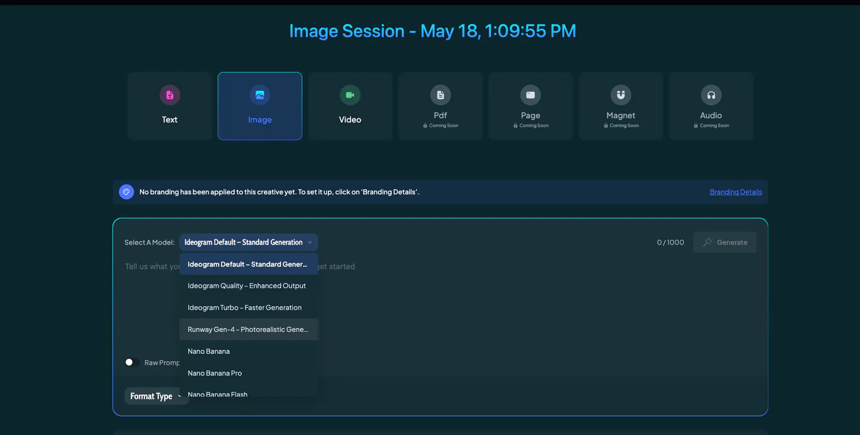The height and width of the screenshot is (435, 860).
Task: Pick the Nano Banana Pro model option
Action: (249, 373)
